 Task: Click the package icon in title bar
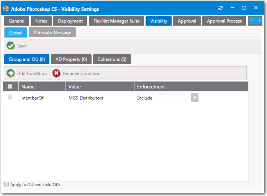point(6,8)
